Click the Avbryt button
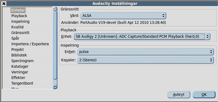 [x=179, y=95]
